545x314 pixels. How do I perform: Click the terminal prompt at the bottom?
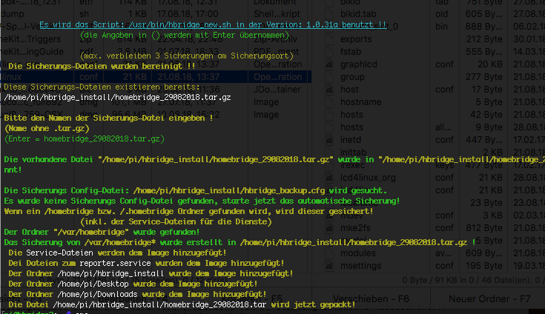pyautogui.click(x=44, y=313)
